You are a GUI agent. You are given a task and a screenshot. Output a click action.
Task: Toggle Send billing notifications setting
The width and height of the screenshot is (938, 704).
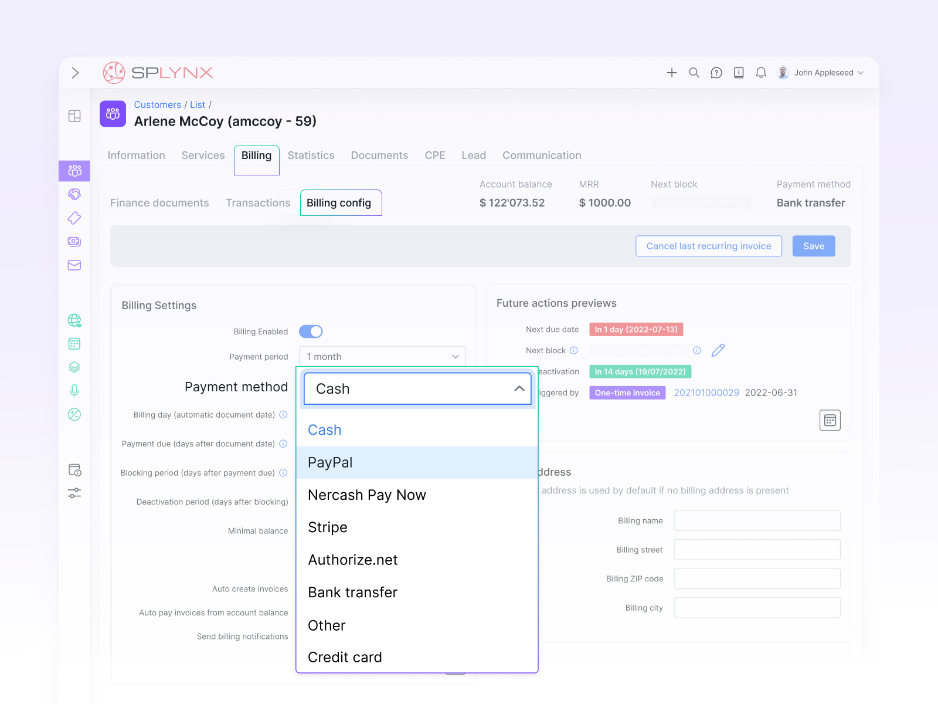[x=311, y=637]
